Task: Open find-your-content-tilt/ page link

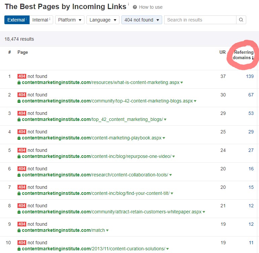Action: click(96, 194)
